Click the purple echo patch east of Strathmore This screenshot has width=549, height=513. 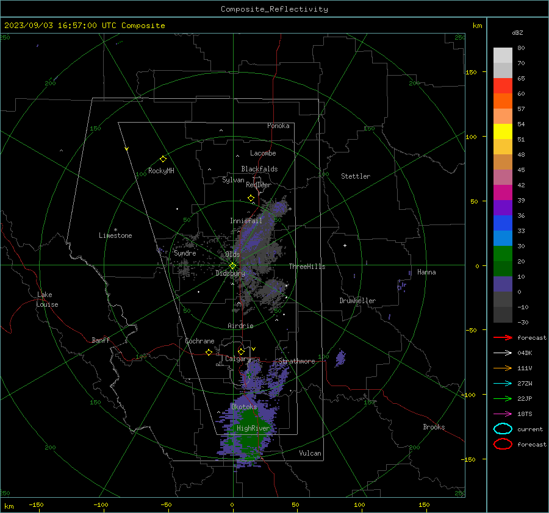340,358
